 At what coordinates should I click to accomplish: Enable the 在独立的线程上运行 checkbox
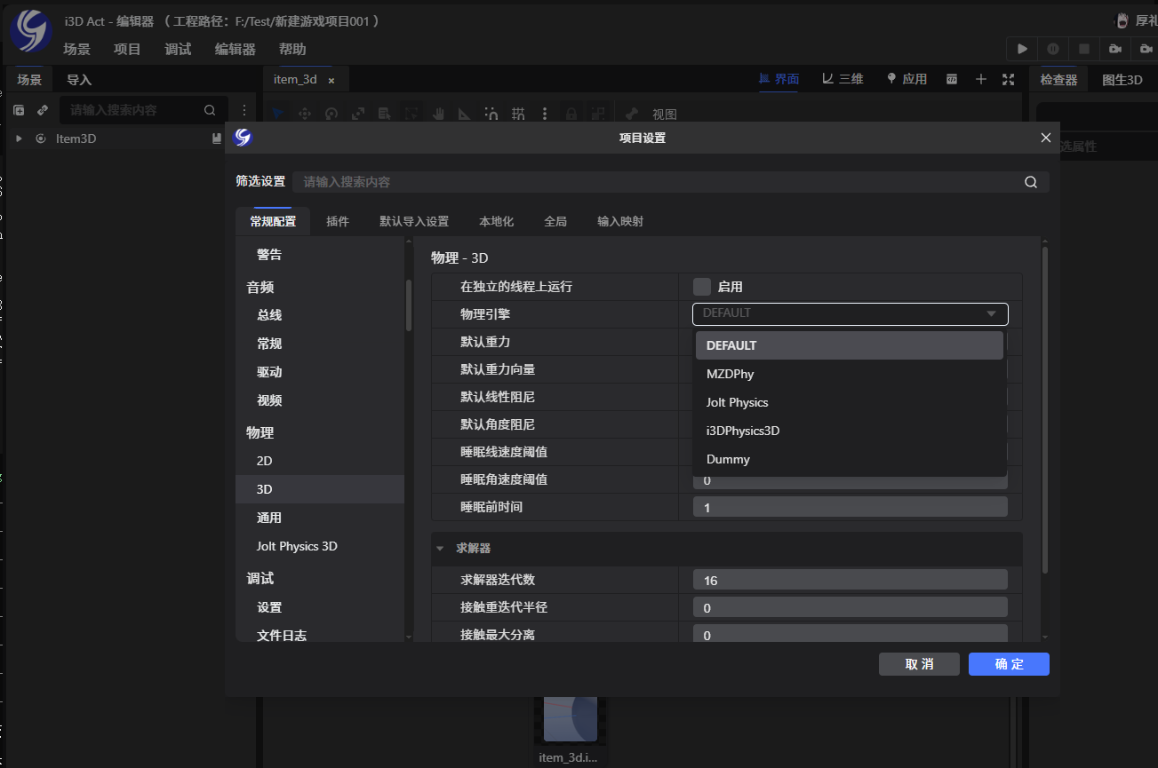click(702, 287)
